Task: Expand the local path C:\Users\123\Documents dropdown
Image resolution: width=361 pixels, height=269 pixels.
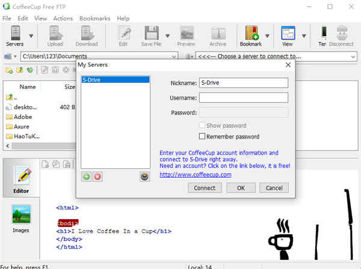Action: pos(174,56)
